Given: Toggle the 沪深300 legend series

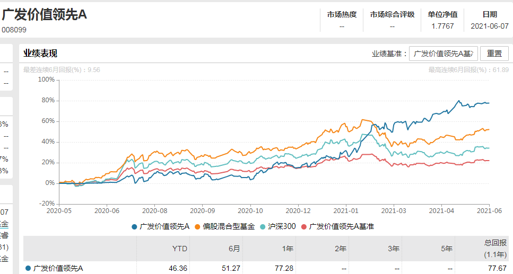Looking at the screenshot, I should coord(278,226).
